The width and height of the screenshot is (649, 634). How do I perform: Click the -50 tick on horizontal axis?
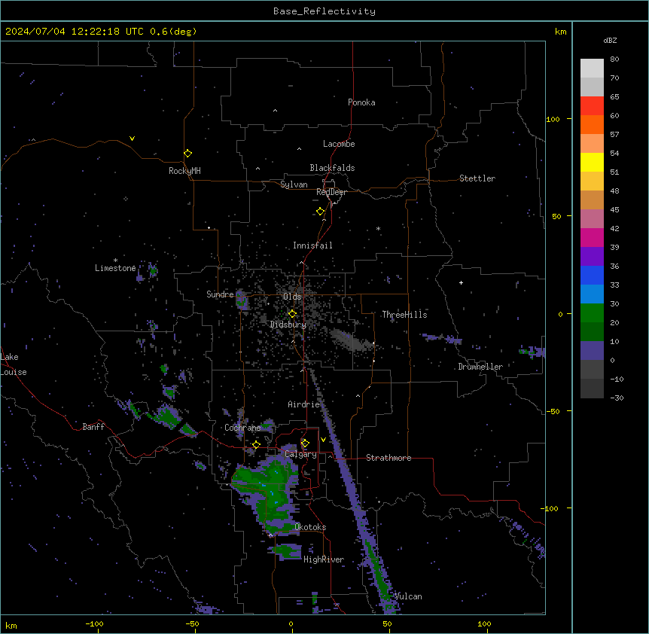click(192, 623)
